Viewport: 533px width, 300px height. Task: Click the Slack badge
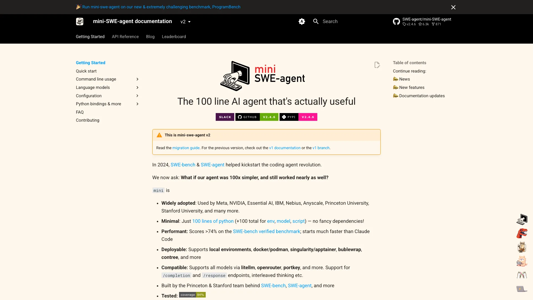click(225, 117)
